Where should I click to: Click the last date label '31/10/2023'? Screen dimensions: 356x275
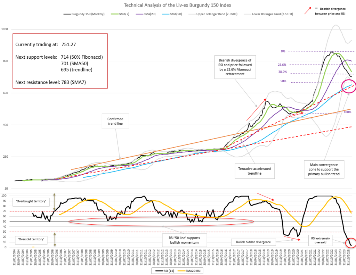348,257
